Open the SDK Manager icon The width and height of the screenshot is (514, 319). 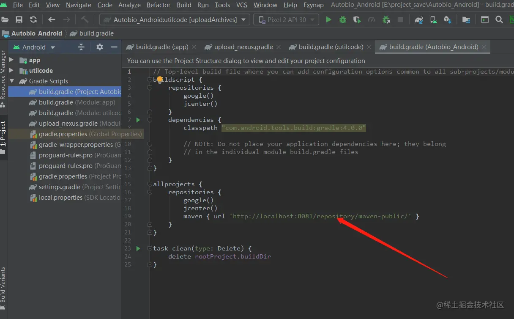448,19
